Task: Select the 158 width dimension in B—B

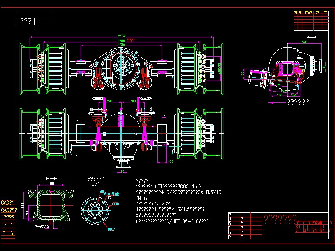Action: tap(51, 184)
